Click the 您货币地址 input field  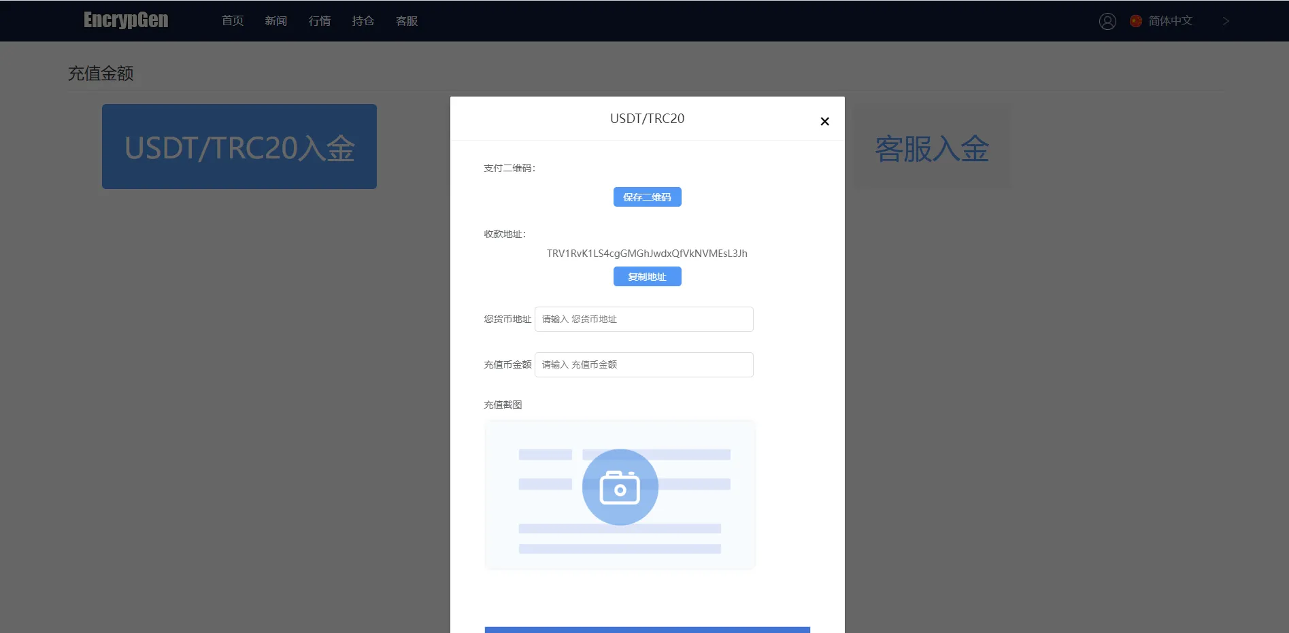pyautogui.click(x=643, y=319)
